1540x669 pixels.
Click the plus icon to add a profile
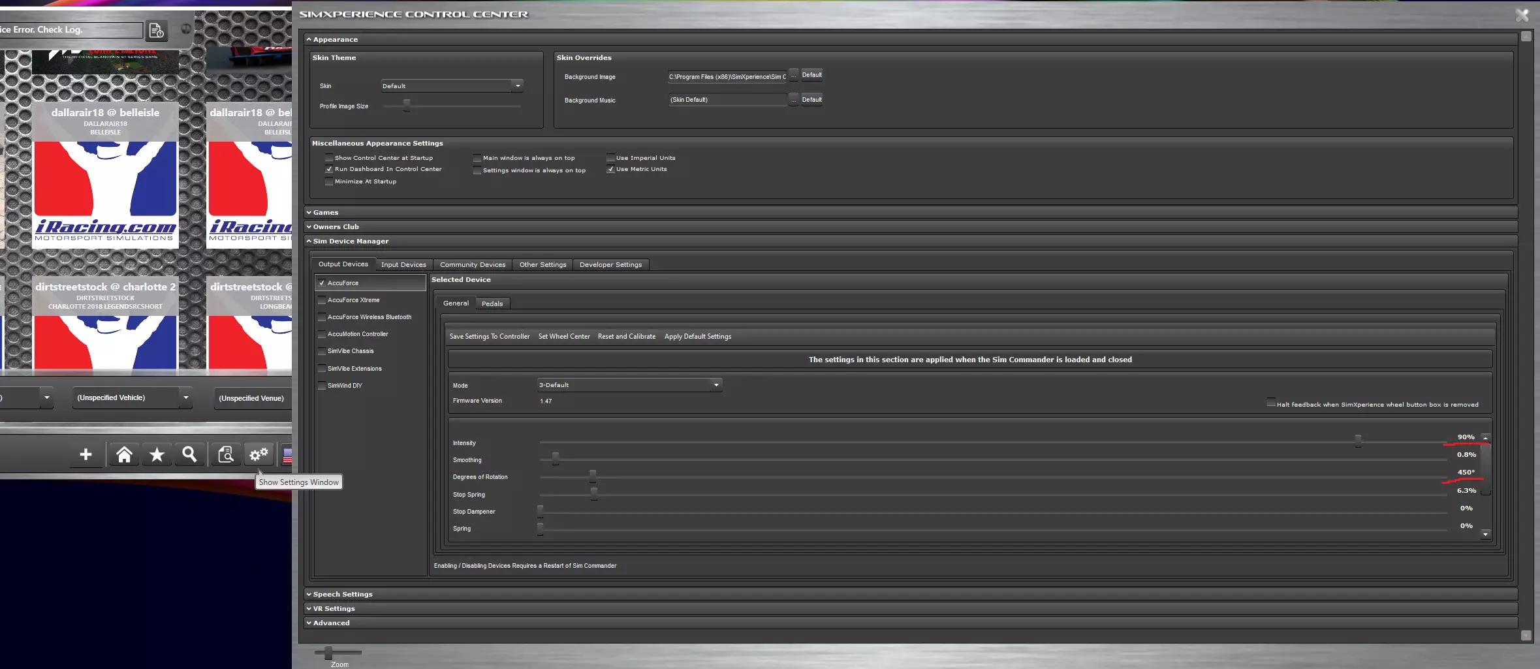point(86,454)
